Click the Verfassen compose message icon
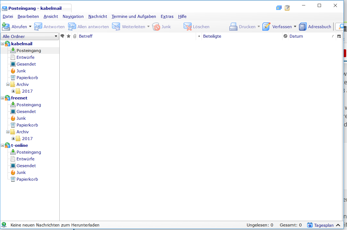Image resolution: width=347 pixels, height=230 pixels. 266,27
